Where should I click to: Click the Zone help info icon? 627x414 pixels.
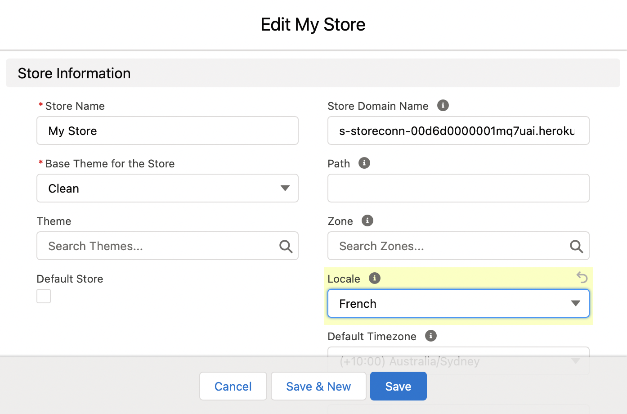click(367, 220)
